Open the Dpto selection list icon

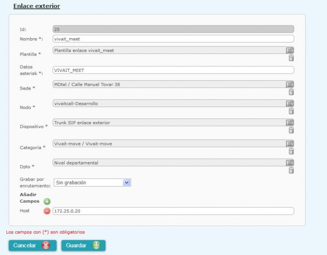point(290,163)
